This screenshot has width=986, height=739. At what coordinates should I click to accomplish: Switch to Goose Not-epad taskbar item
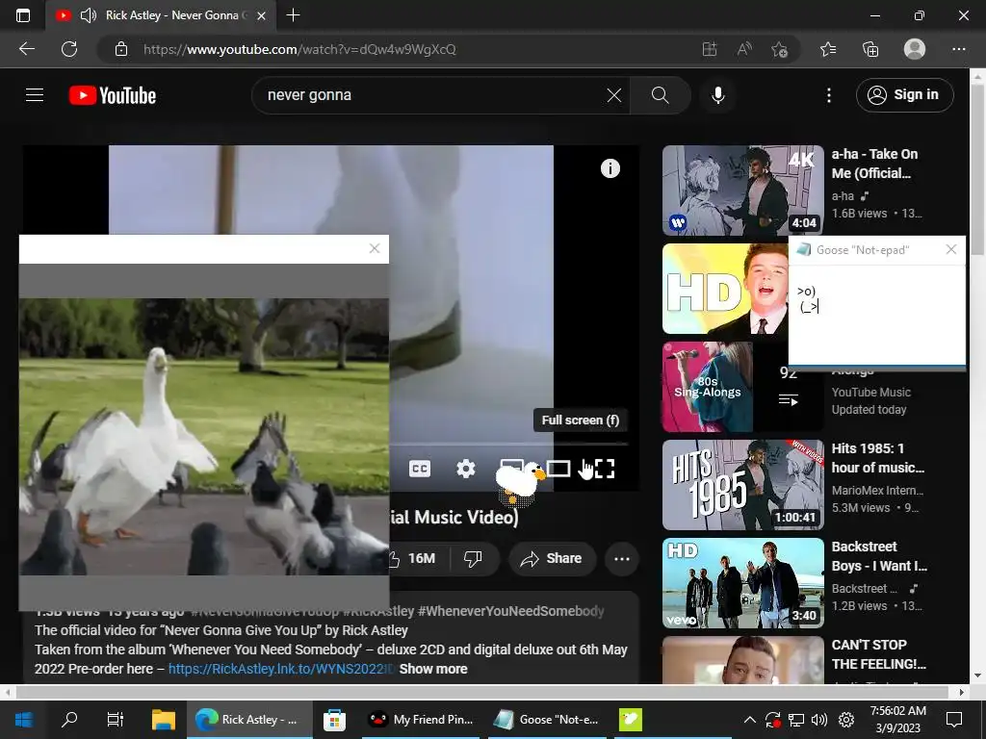click(x=546, y=720)
